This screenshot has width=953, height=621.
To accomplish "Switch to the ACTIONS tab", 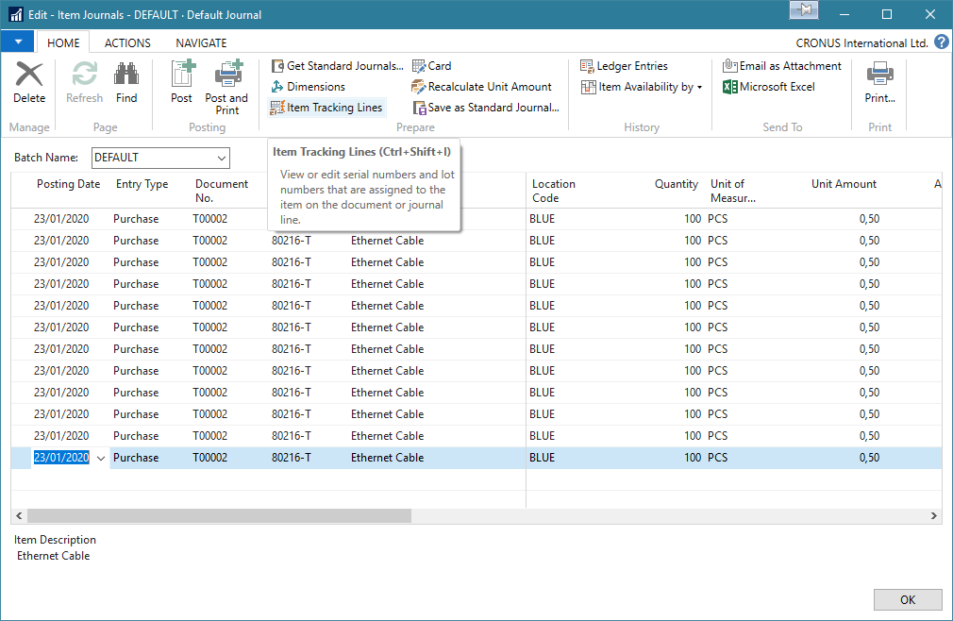I will (x=126, y=42).
